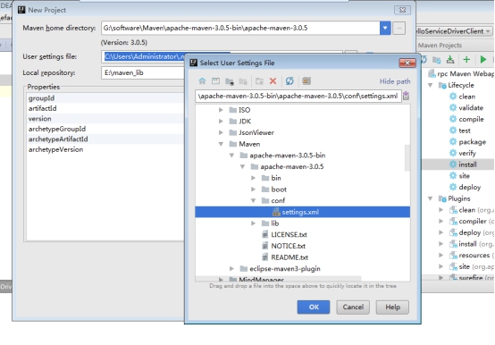Screen dimensions: 495x345
Task: Click the site lifecycle gear icon
Action: click(453, 176)
